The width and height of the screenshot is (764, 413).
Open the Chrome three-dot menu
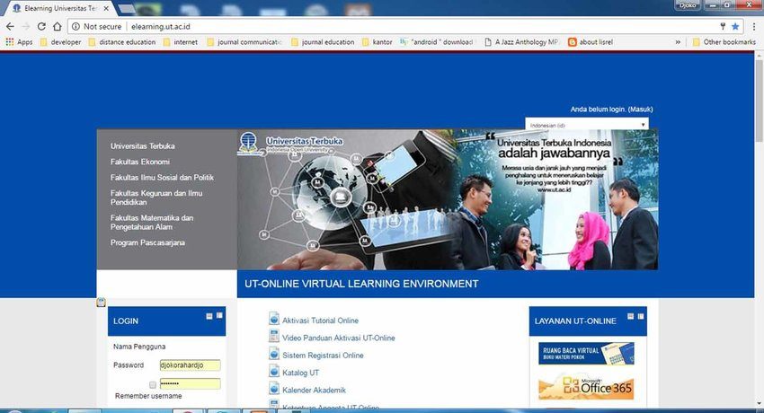coord(752,27)
